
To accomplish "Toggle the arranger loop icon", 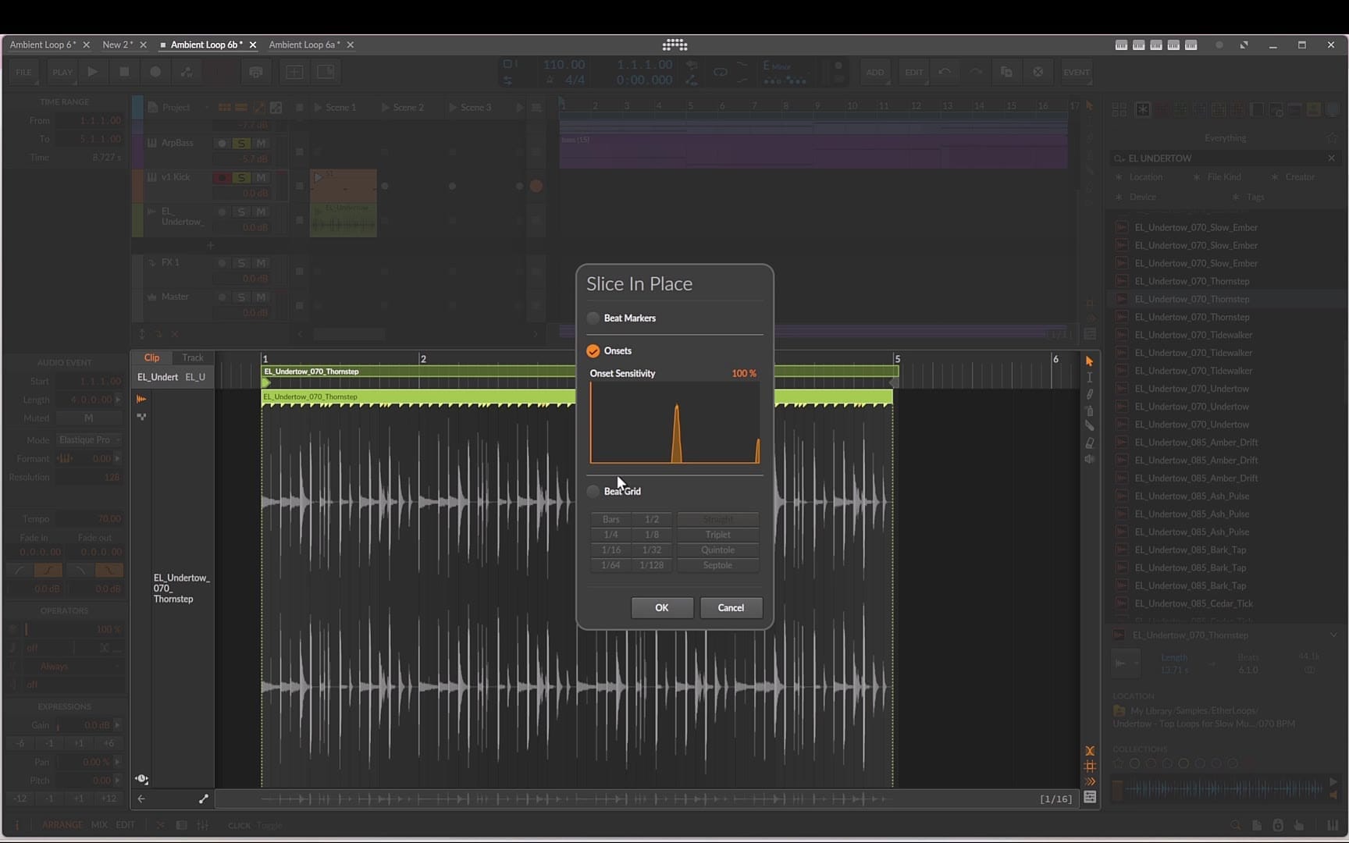I will point(720,72).
